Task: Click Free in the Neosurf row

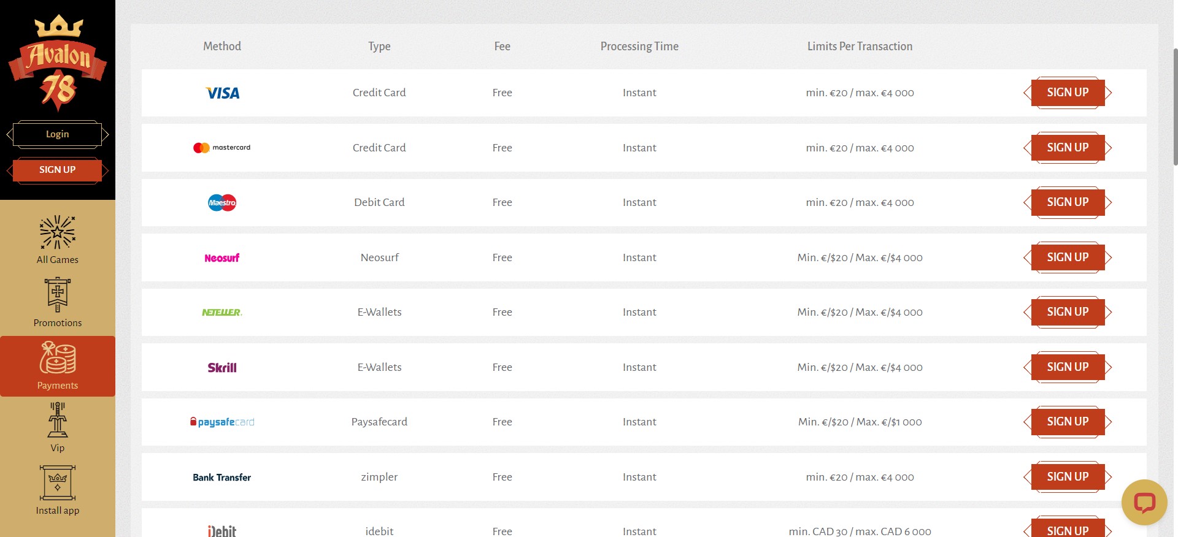Action: 502,257
